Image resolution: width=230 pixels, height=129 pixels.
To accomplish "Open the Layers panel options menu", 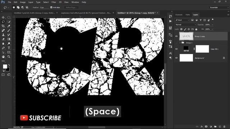I will (x=228, y=15).
